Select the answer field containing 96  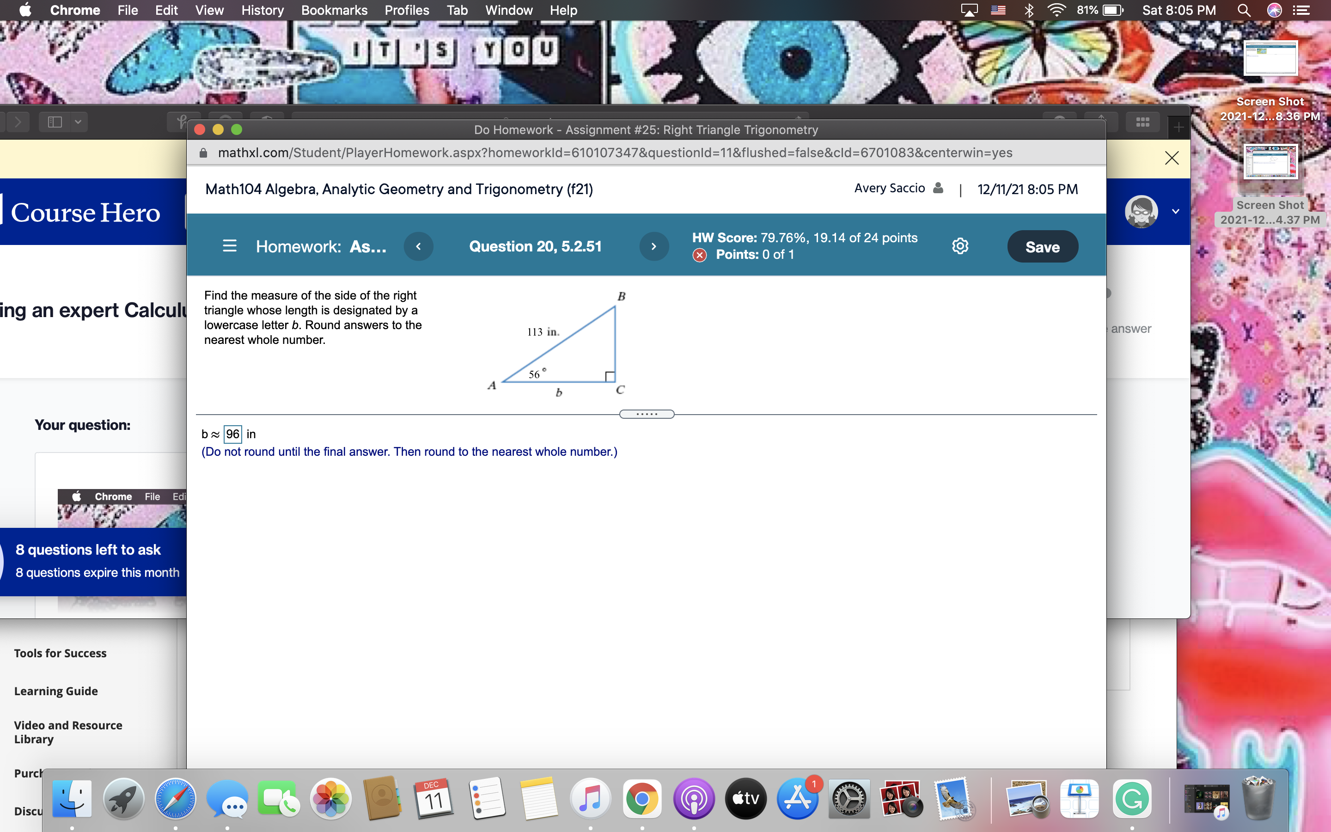tap(233, 434)
